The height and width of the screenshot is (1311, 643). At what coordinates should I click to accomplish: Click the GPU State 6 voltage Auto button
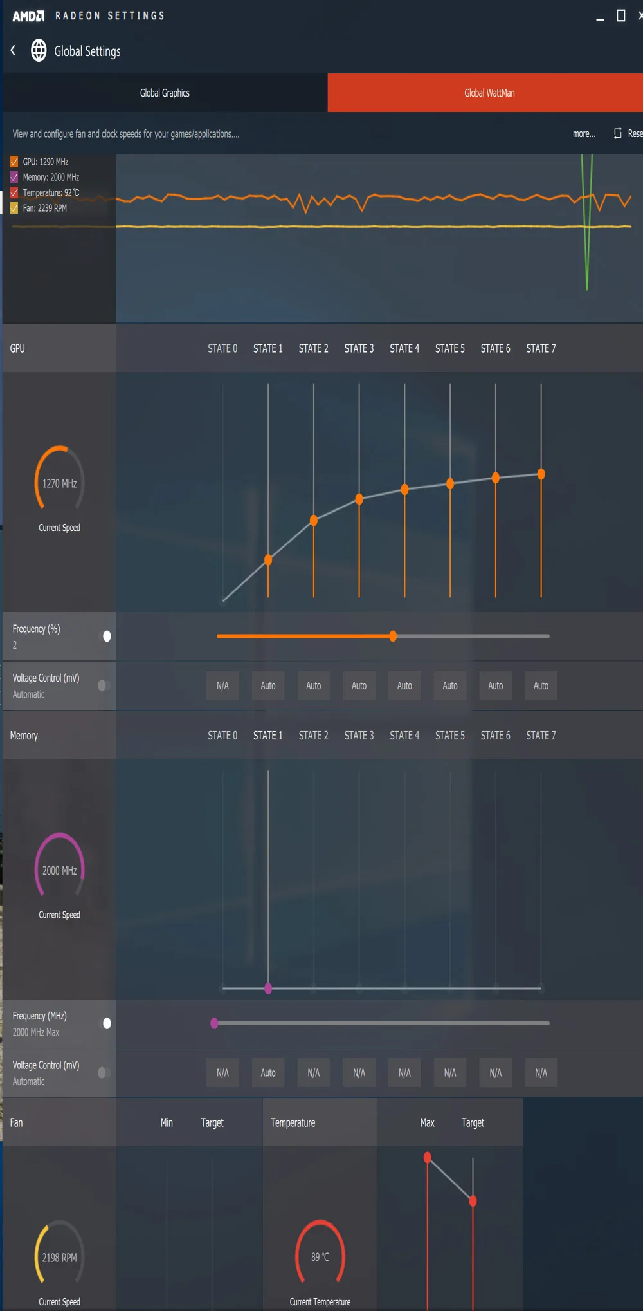(496, 685)
